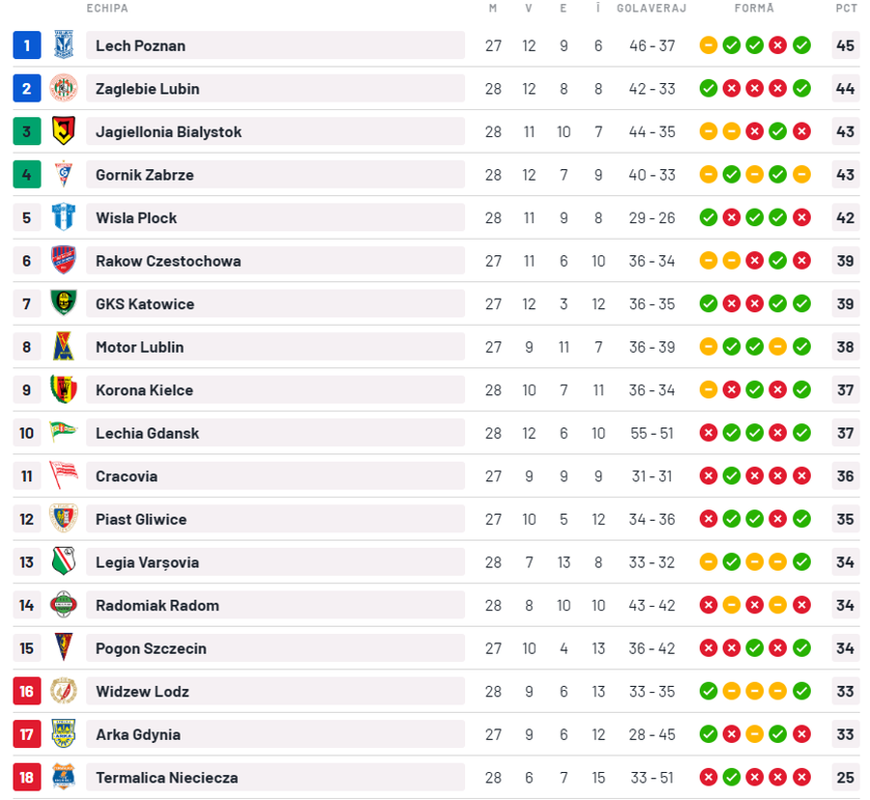
Task: Click the Legia Varșovia club logo
Action: point(63,562)
